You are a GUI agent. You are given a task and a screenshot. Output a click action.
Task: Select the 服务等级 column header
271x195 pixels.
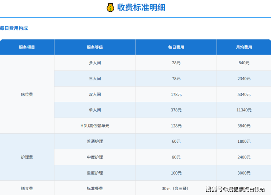[95, 47]
